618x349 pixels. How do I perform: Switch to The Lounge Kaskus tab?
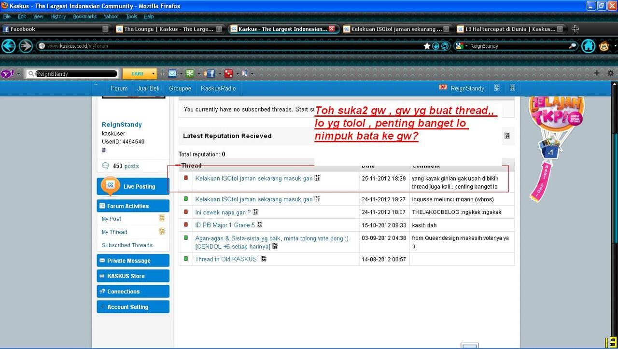(169, 29)
